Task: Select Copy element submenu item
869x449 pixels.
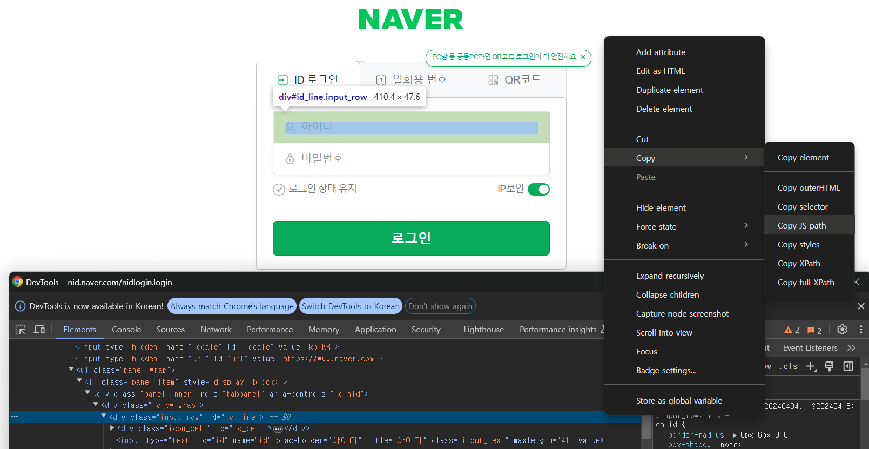Action: tap(810, 157)
